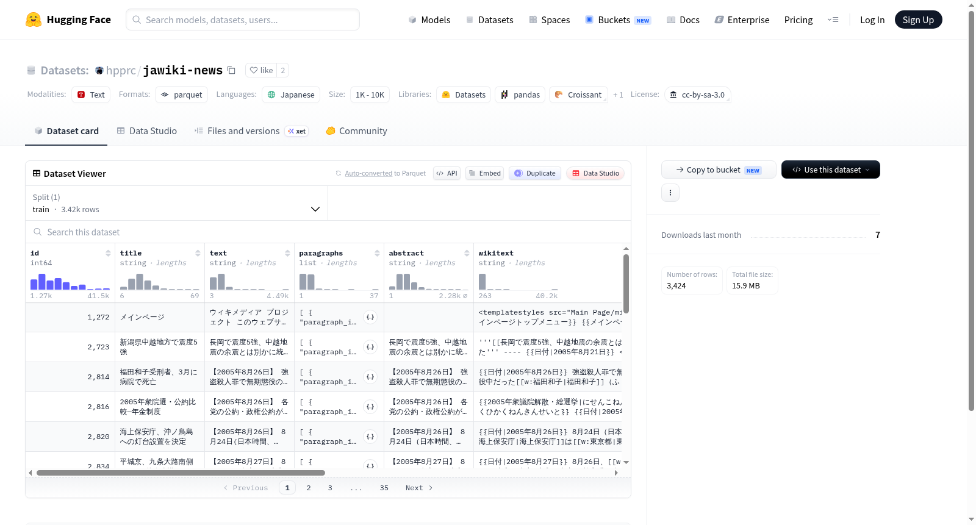Open the more navigation menu icon

(x=833, y=20)
